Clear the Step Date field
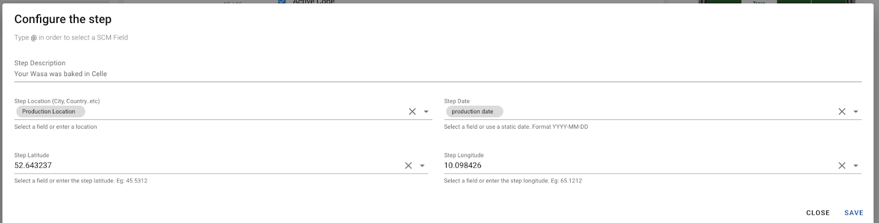This screenshot has height=223, width=879. pos(842,111)
